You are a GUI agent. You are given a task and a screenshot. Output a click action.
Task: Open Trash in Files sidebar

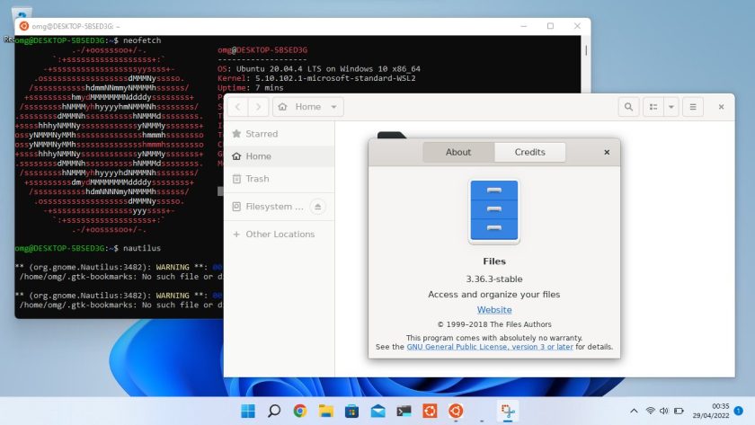click(x=280, y=179)
